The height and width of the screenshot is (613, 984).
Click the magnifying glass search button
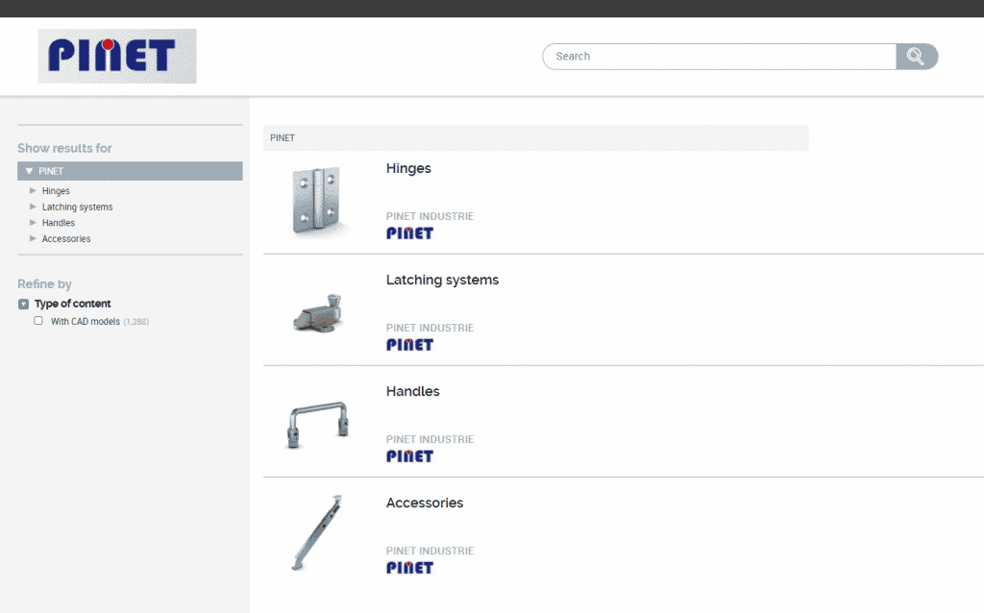916,57
